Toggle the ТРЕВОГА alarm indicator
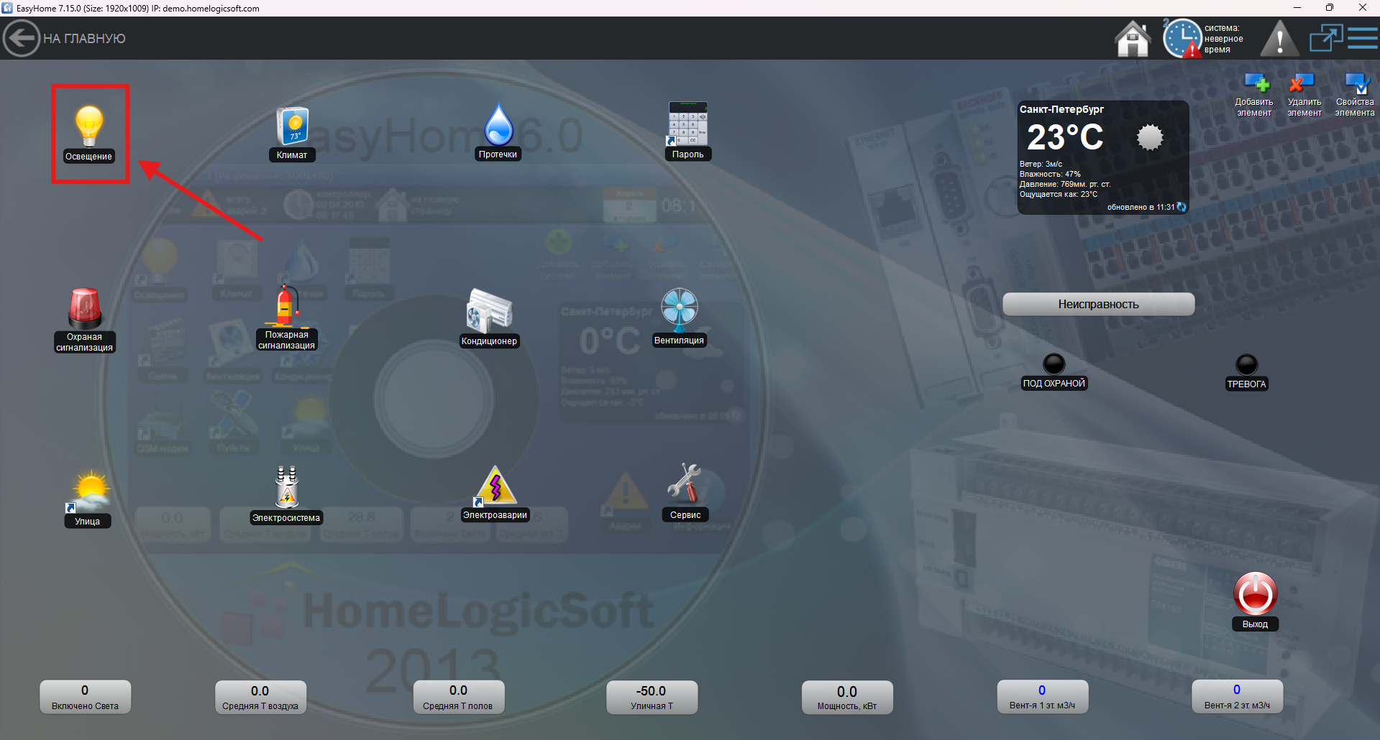1380x740 pixels. pos(1246,365)
